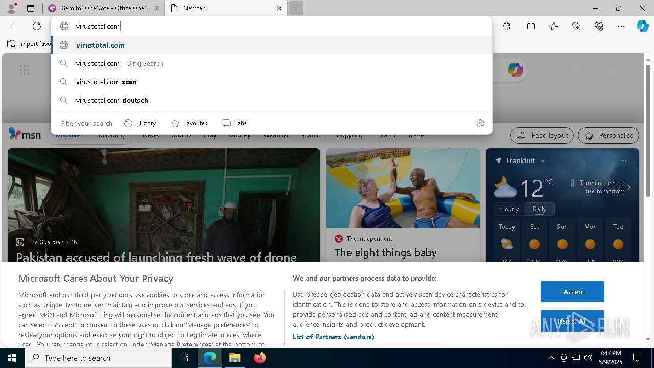Screen dimensions: 654x368
Task: Open Windows Start menu
Action: click(12, 358)
